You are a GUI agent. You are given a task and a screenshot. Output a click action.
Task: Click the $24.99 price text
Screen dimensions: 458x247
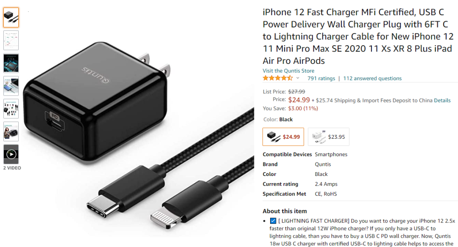coord(299,100)
